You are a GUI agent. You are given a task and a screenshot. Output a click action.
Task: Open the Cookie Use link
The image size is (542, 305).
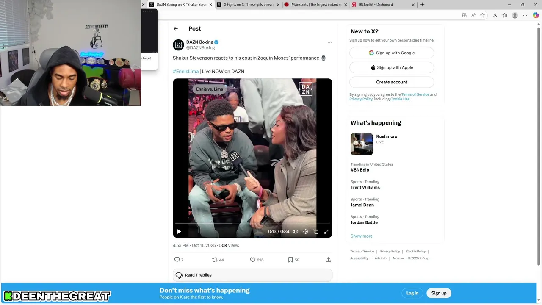click(400, 99)
